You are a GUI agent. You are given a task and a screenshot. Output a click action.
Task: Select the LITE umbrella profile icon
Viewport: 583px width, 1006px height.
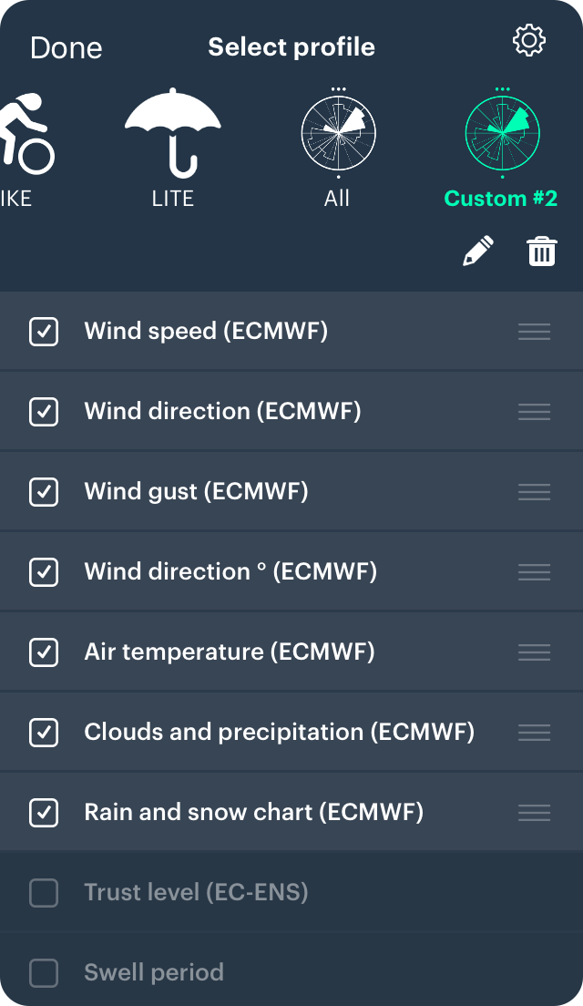(172, 132)
